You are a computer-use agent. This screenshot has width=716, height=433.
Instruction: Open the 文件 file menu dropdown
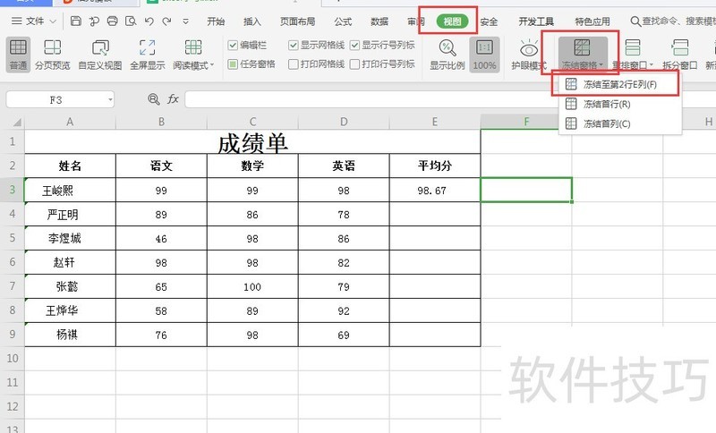34,21
